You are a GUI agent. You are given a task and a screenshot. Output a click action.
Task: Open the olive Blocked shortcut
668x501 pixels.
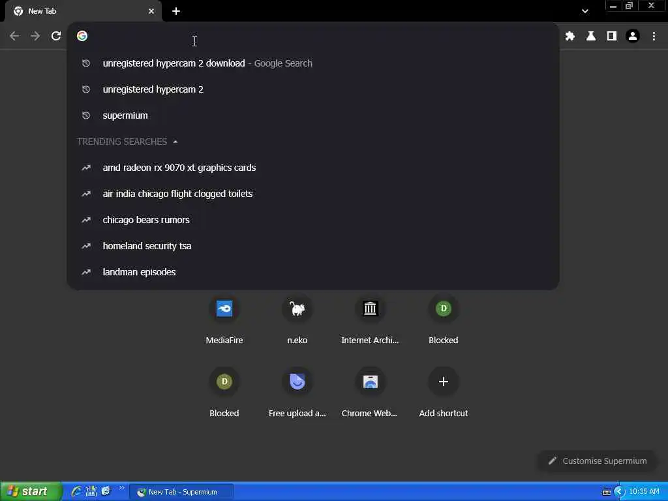pyautogui.click(x=224, y=393)
